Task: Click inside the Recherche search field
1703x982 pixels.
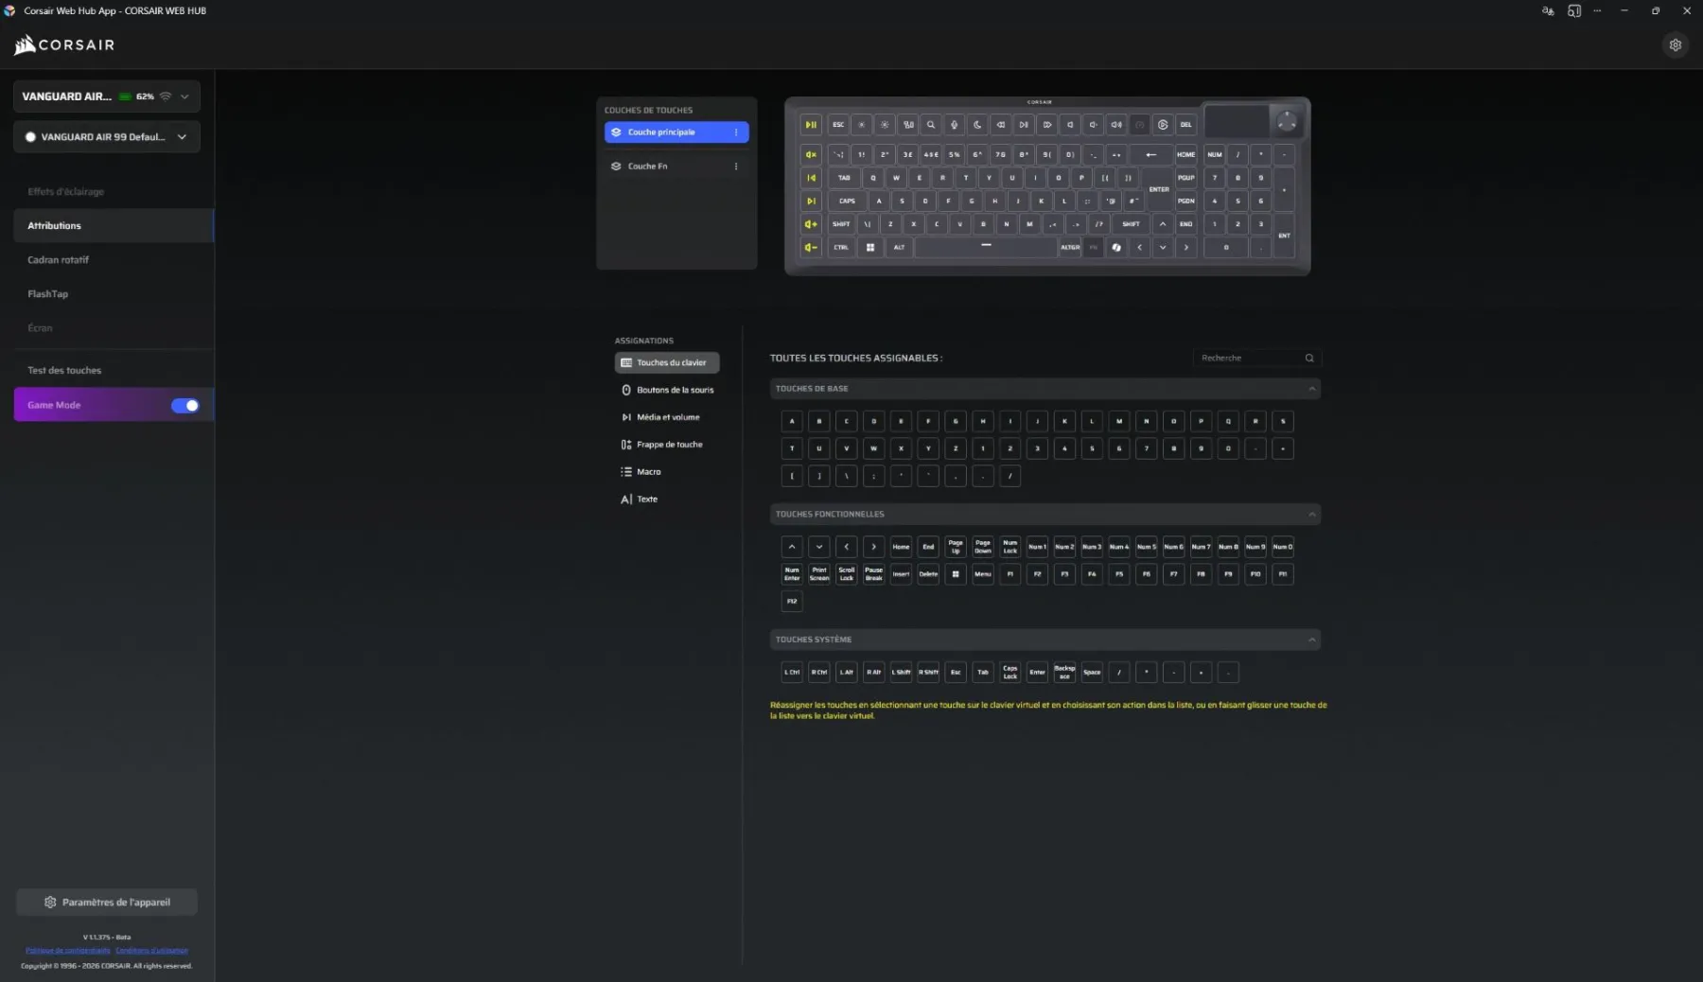Action: point(1239,358)
